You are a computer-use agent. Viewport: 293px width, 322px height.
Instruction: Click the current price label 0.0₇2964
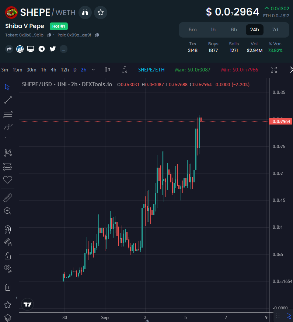[x=281, y=121]
